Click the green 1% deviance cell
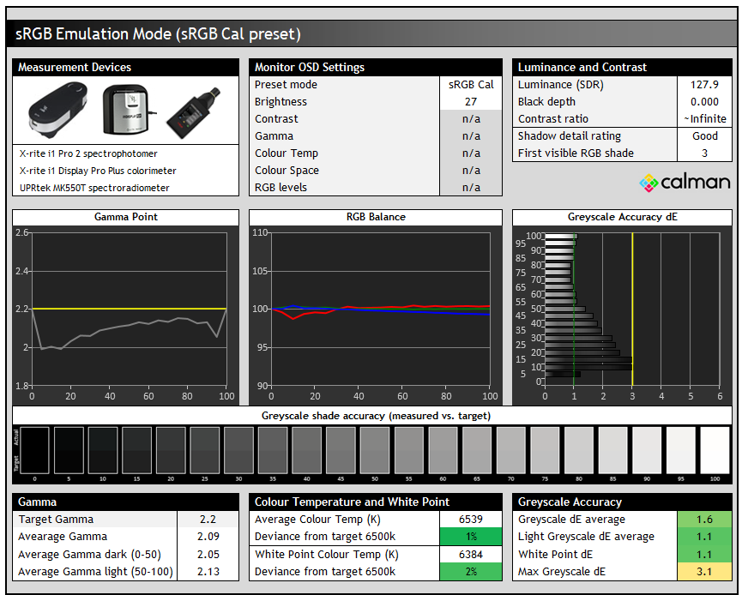This screenshot has height=595, width=748. (x=470, y=537)
